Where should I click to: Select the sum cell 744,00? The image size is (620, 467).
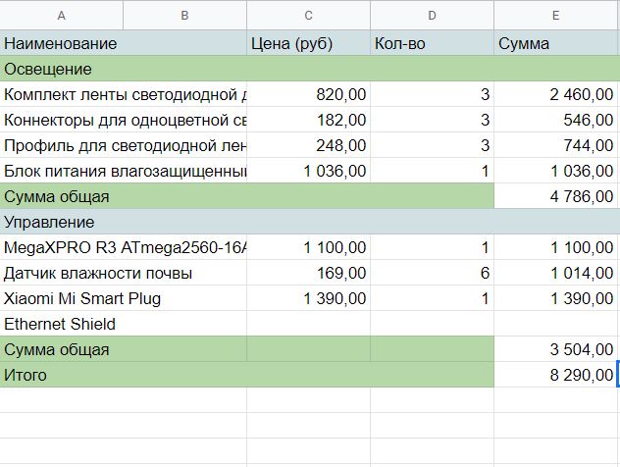[x=555, y=145]
